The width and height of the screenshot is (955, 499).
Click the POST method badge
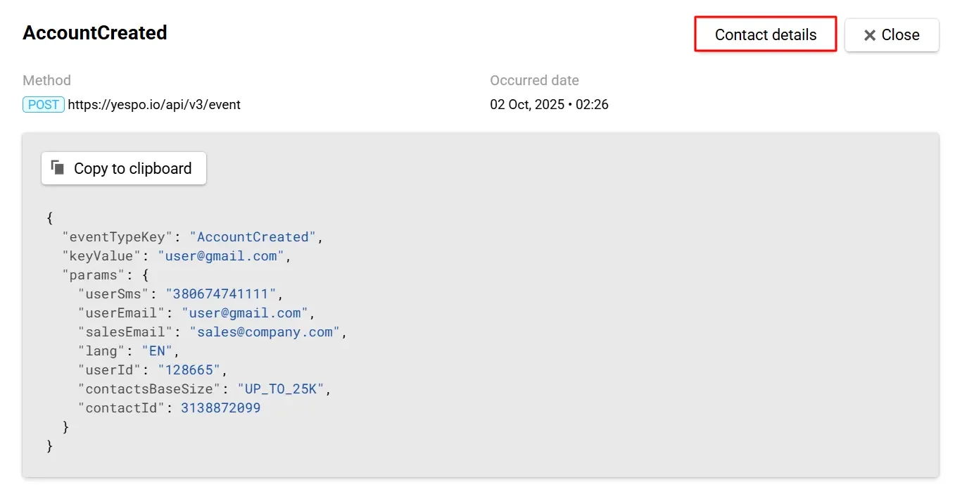point(44,105)
